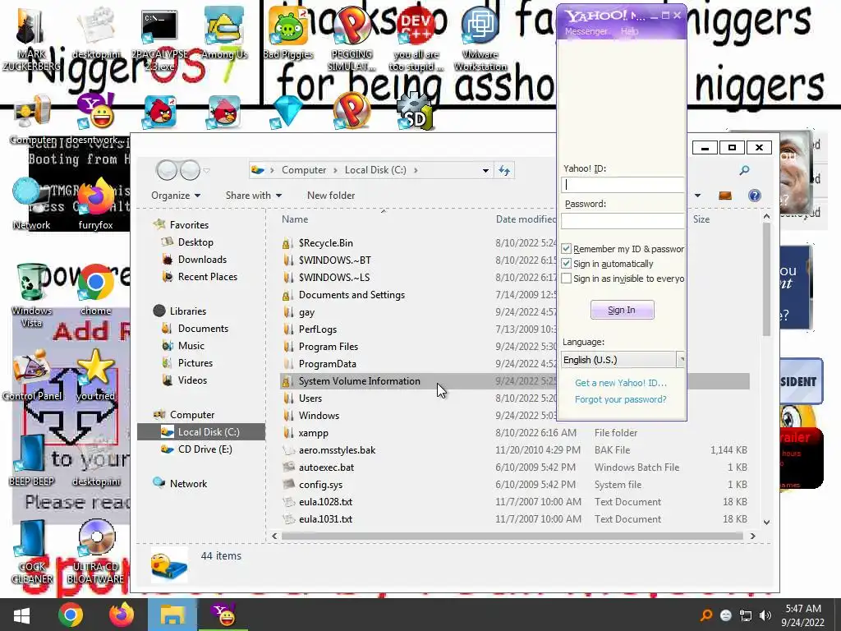
Task: Open Chrome from the taskbar
Action: 71,615
